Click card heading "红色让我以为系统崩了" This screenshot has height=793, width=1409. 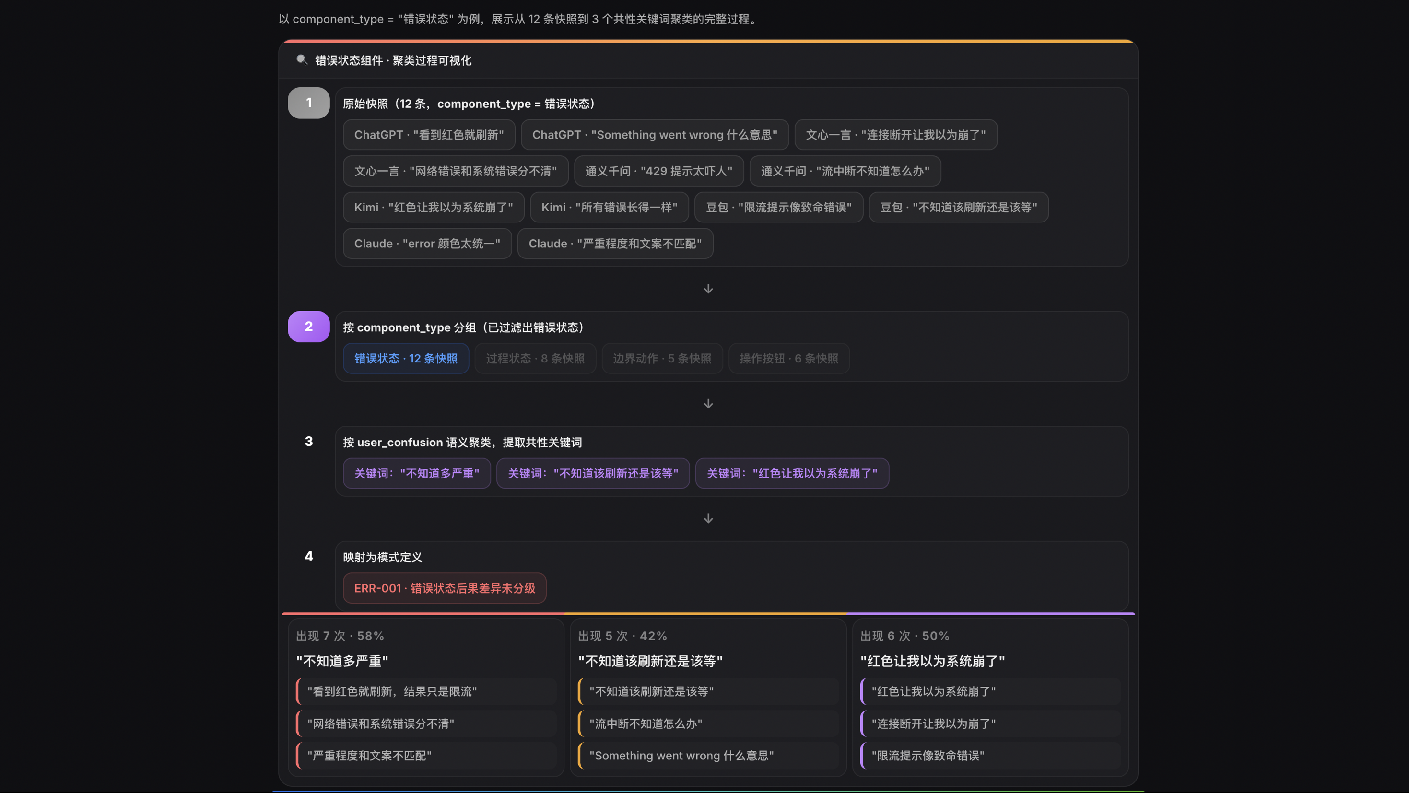[933, 661]
